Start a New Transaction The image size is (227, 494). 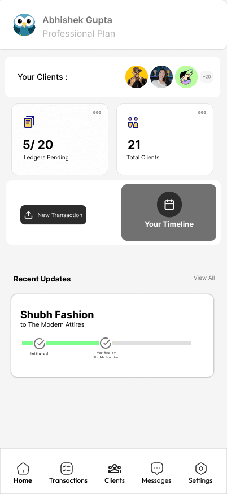pos(53,215)
